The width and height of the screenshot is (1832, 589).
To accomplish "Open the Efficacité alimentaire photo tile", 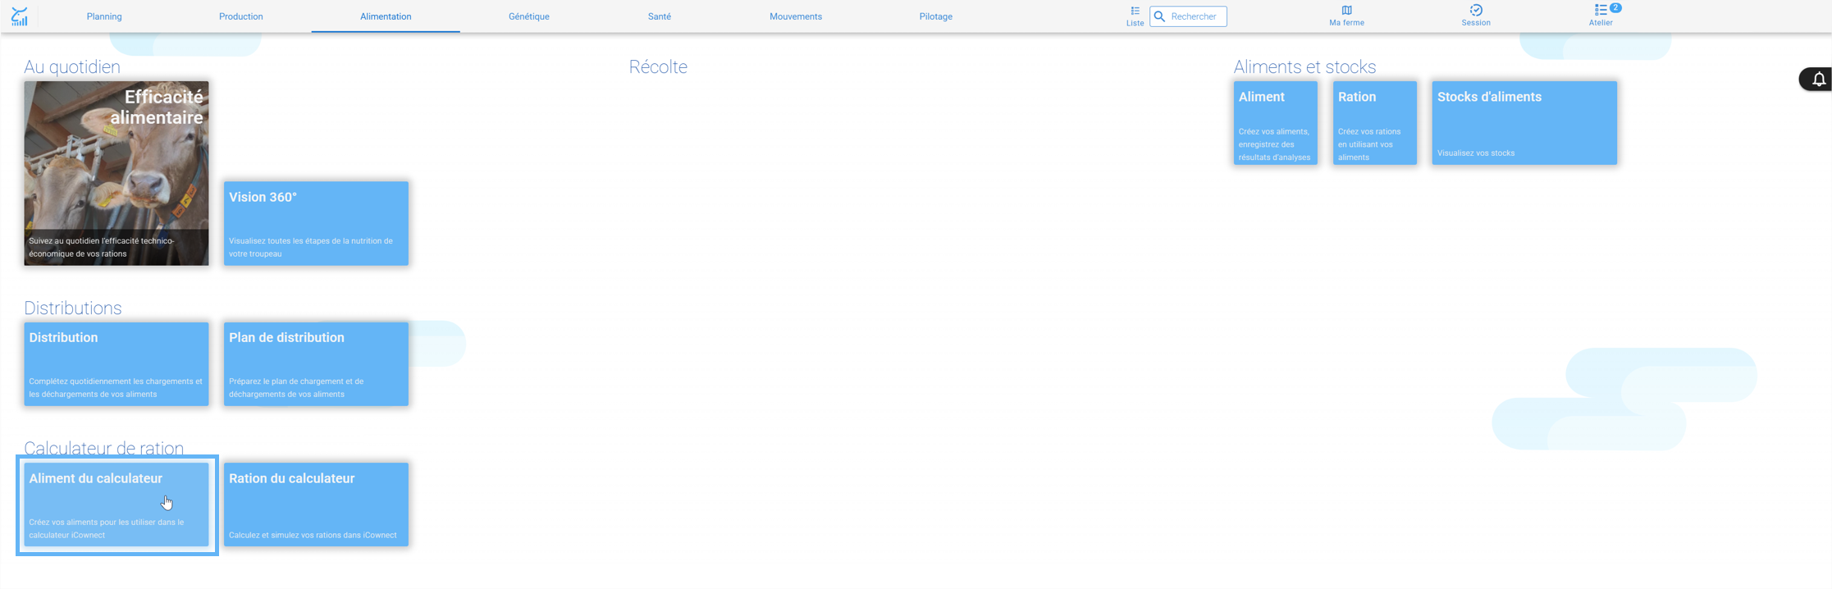I will (x=116, y=173).
